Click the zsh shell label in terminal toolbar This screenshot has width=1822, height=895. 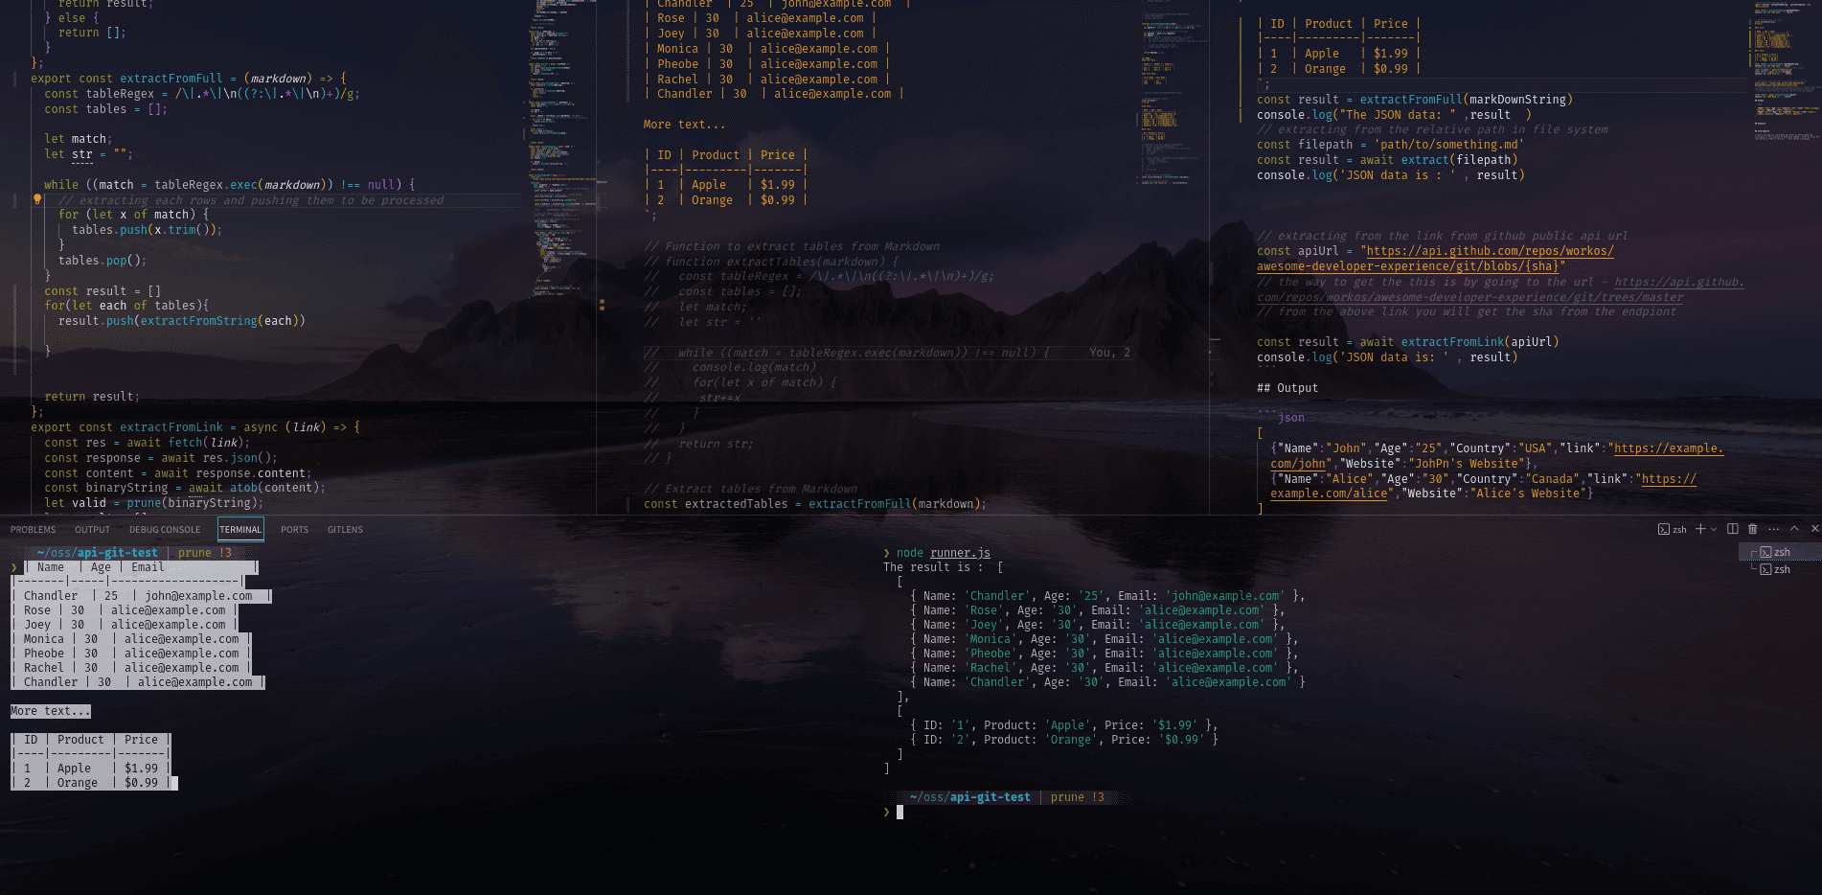1673,529
